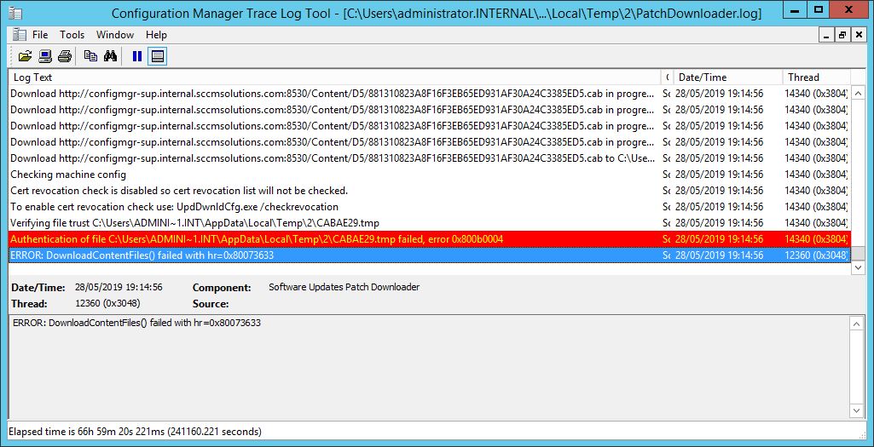Click the Thread value in the details panel
Image resolution: width=874 pixels, height=447 pixels.
107,304
